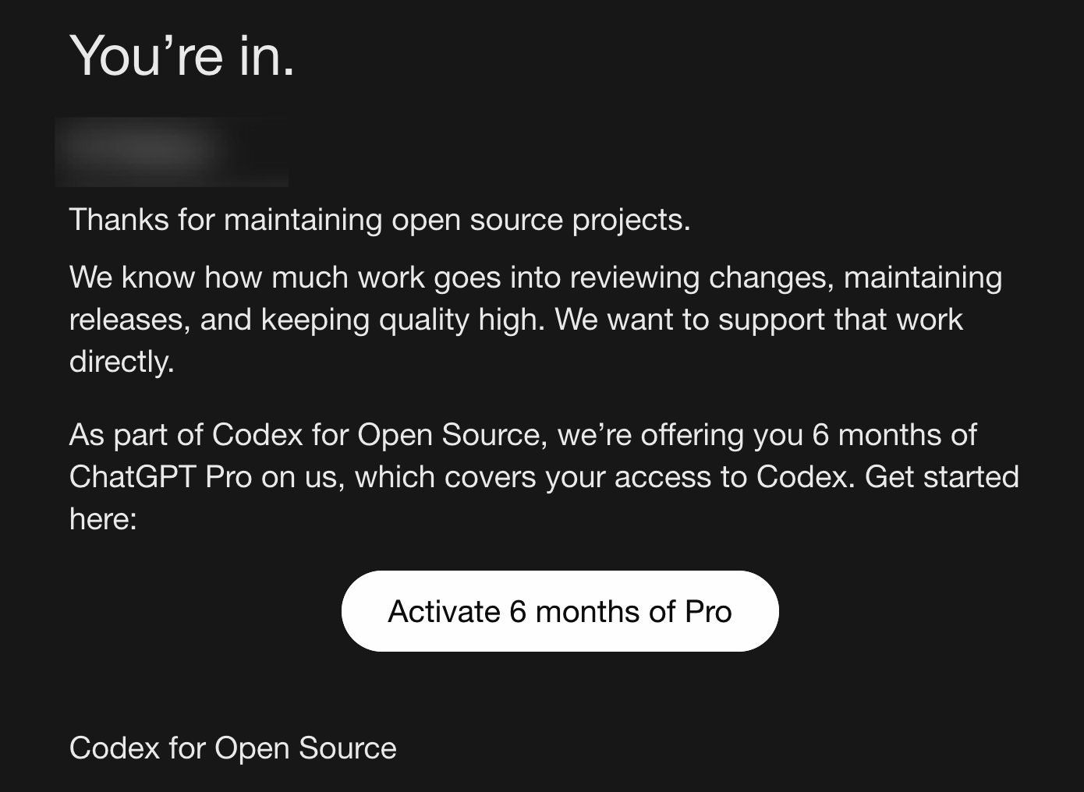The width and height of the screenshot is (1084, 792).
Task: Click the word "Thanks" in the greeting line
Action: (x=119, y=220)
